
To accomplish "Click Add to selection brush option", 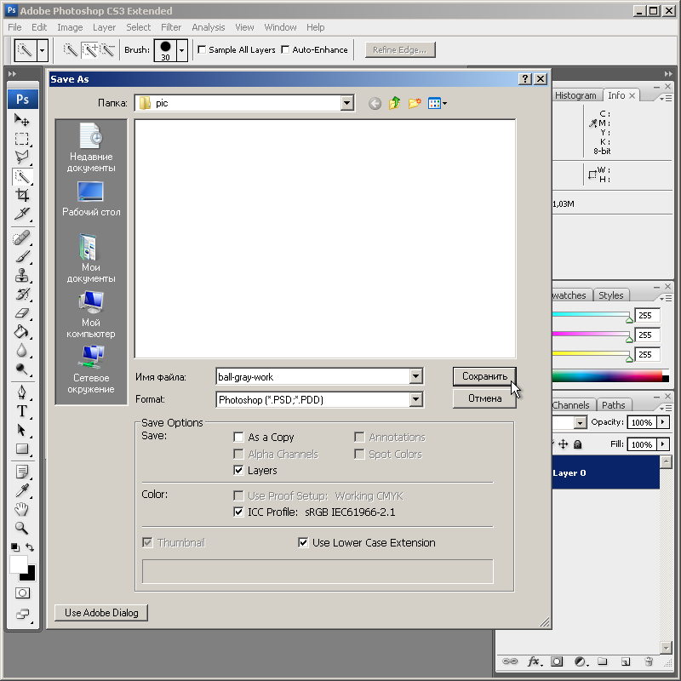I will coord(89,50).
